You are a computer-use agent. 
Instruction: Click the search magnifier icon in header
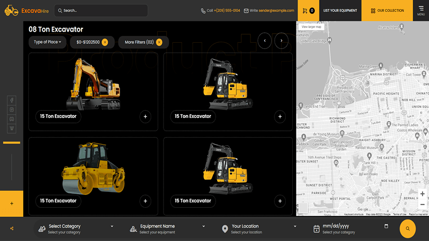pyautogui.click(x=60, y=11)
